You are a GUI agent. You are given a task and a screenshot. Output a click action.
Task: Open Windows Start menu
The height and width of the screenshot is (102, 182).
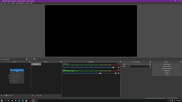click(2, 101)
